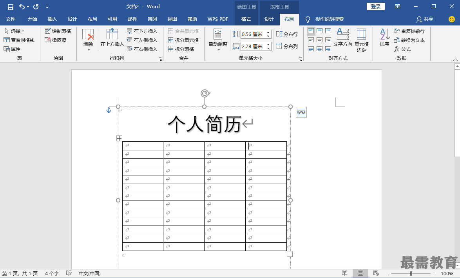The image size is (460, 278).
Task: Redo the last action
Action: coord(36,6)
